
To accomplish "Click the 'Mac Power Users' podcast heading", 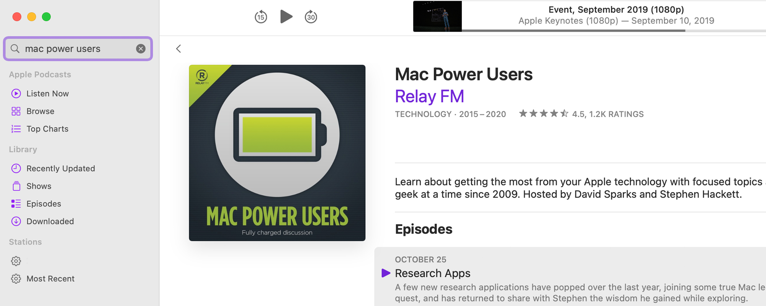I will (x=464, y=74).
